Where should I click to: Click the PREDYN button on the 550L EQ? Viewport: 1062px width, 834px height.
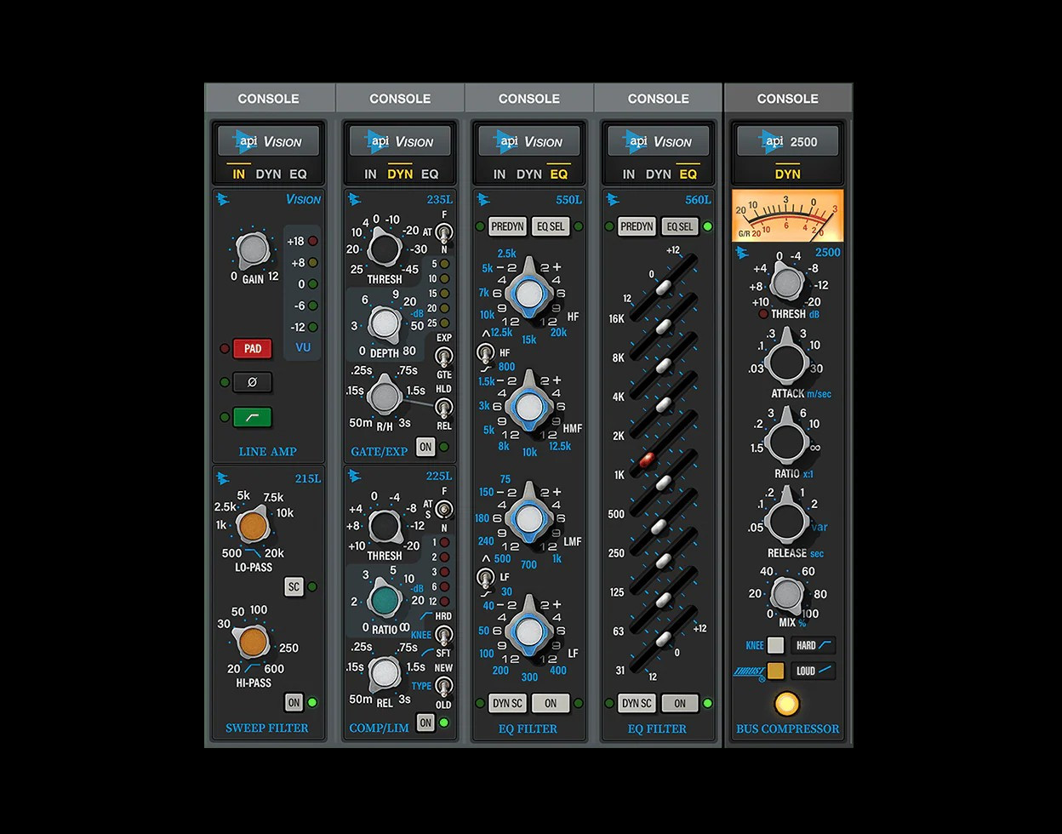click(507, 226)
